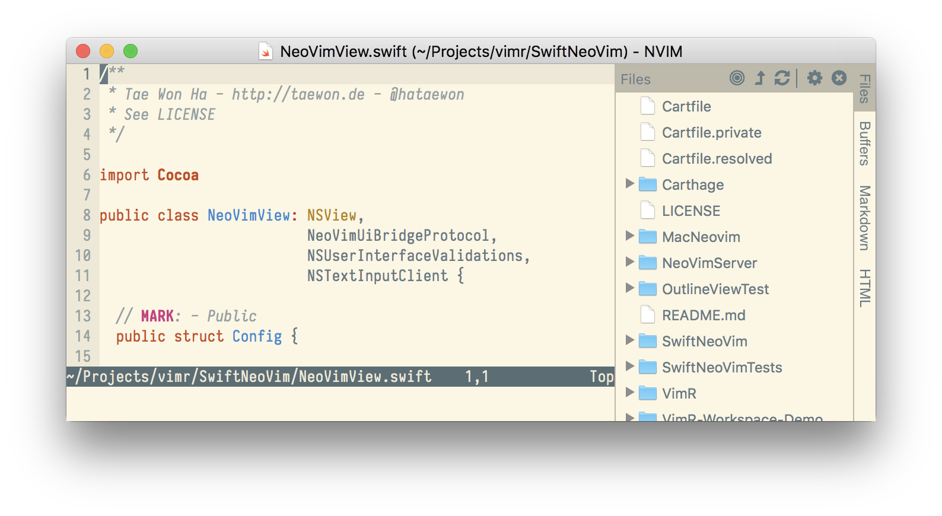Click the window title 'NeoVimView.swift' text

tap(343, 52)
